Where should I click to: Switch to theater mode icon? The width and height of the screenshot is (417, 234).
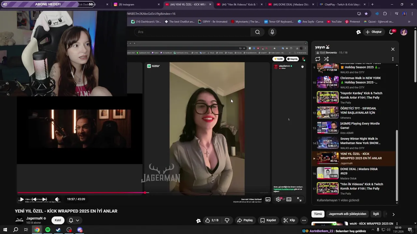(289, 200)
